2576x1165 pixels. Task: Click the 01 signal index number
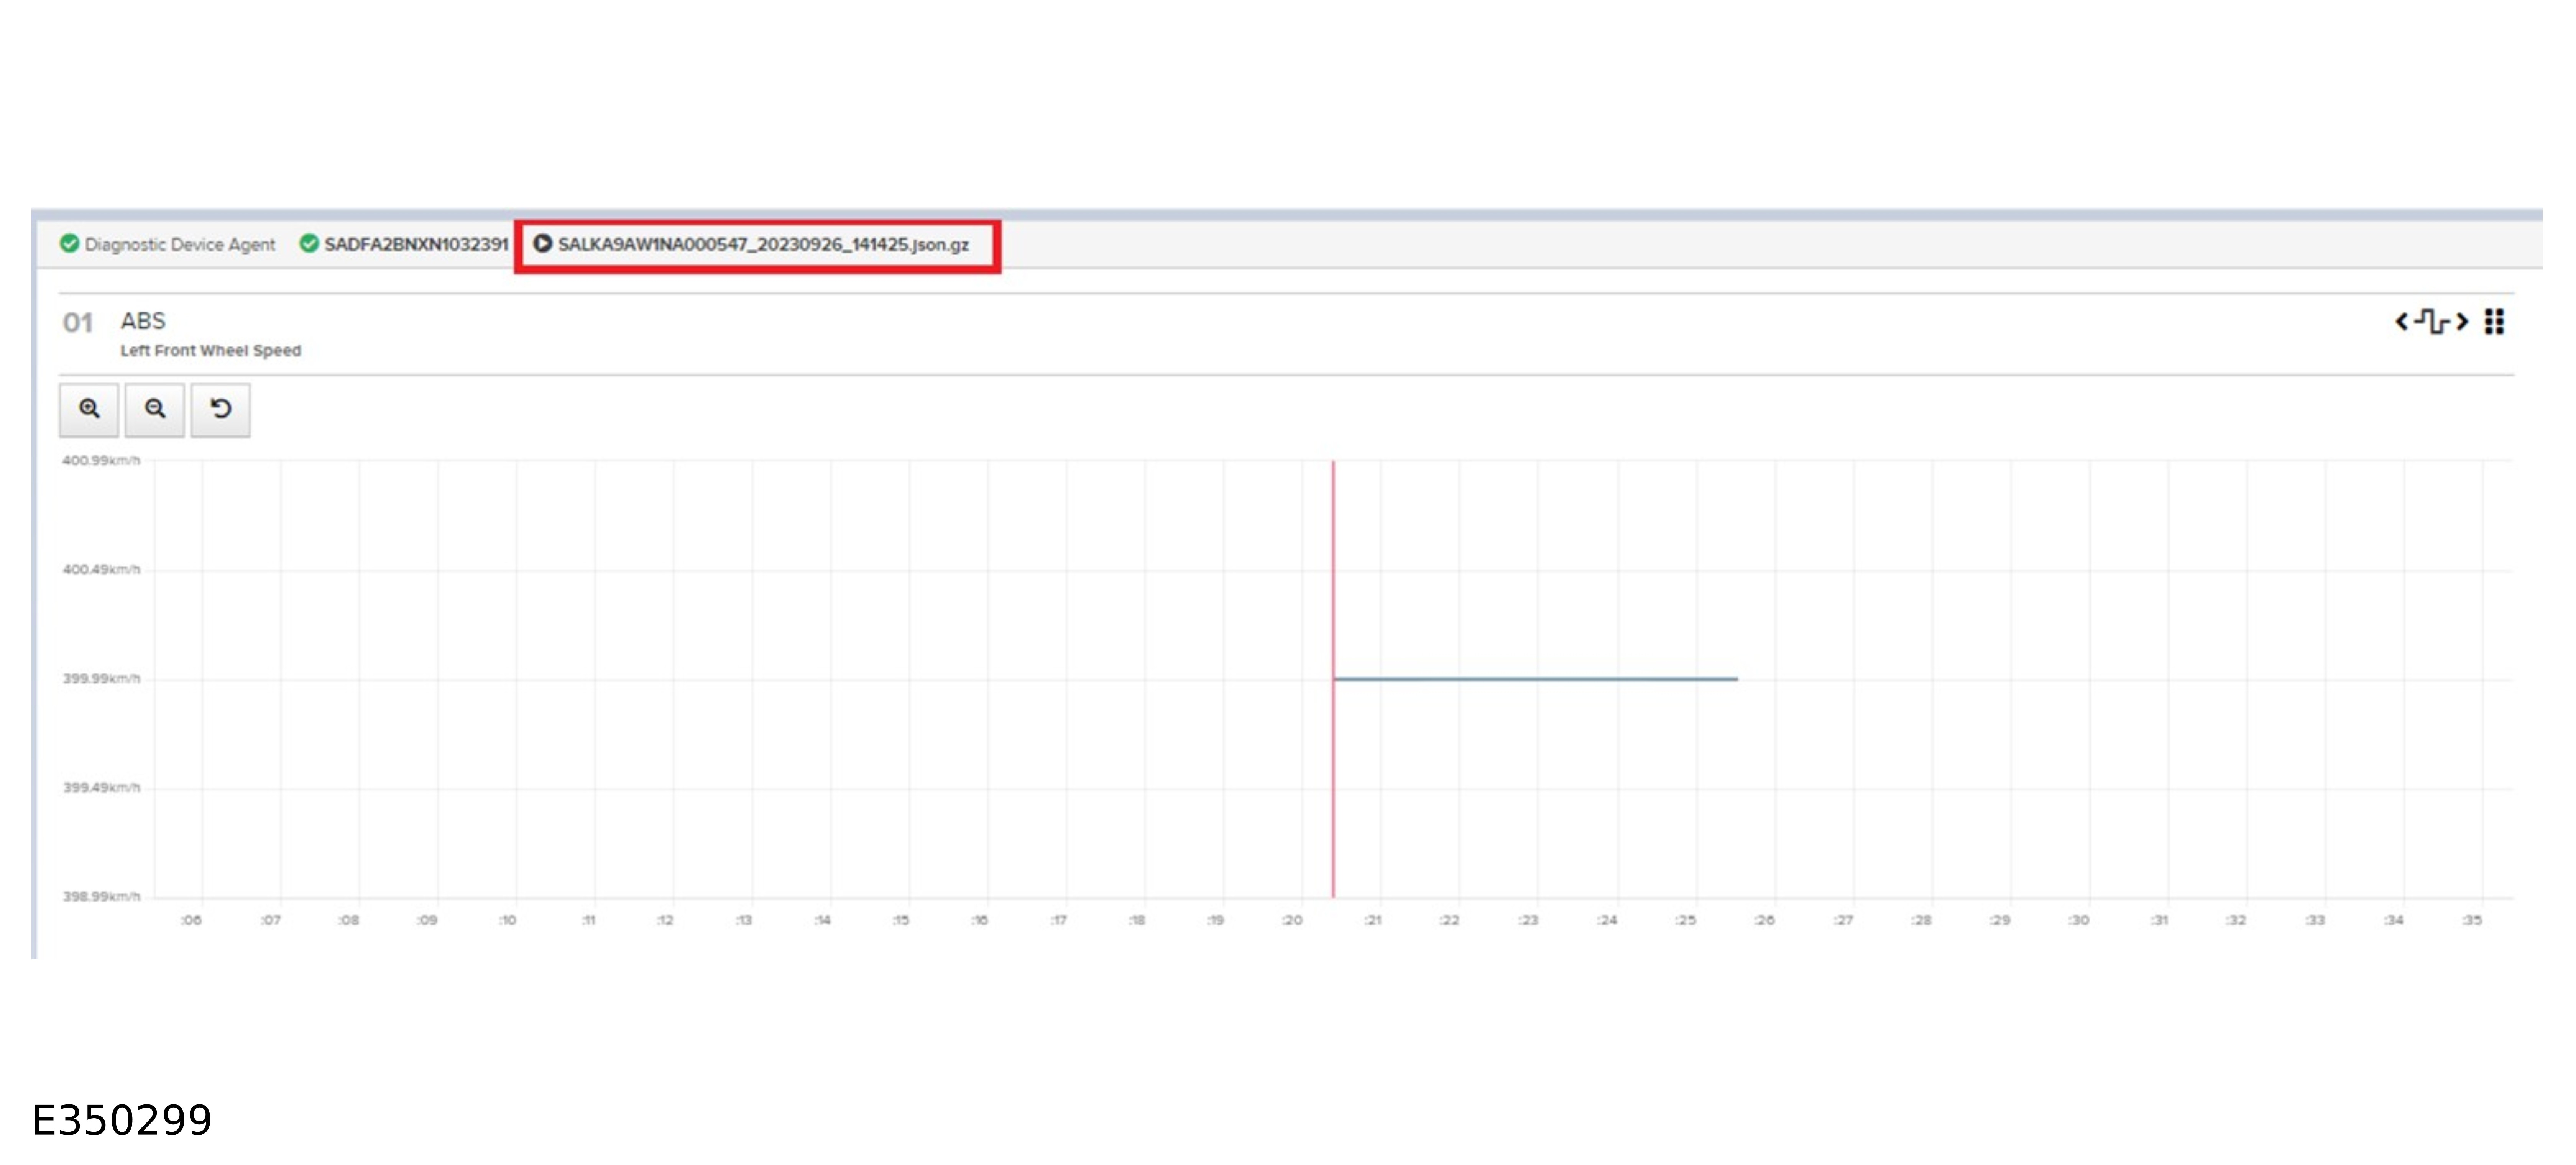pyautogui.click(x=77, y=323)
